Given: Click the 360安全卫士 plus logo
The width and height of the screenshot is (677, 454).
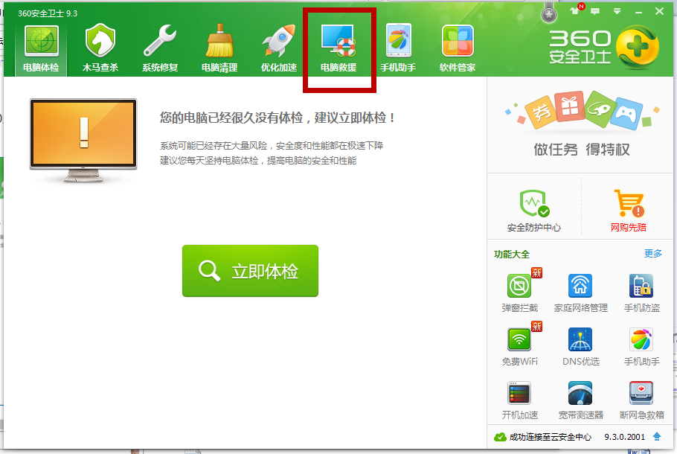Looking at the screenshot, I should (638, 47).
